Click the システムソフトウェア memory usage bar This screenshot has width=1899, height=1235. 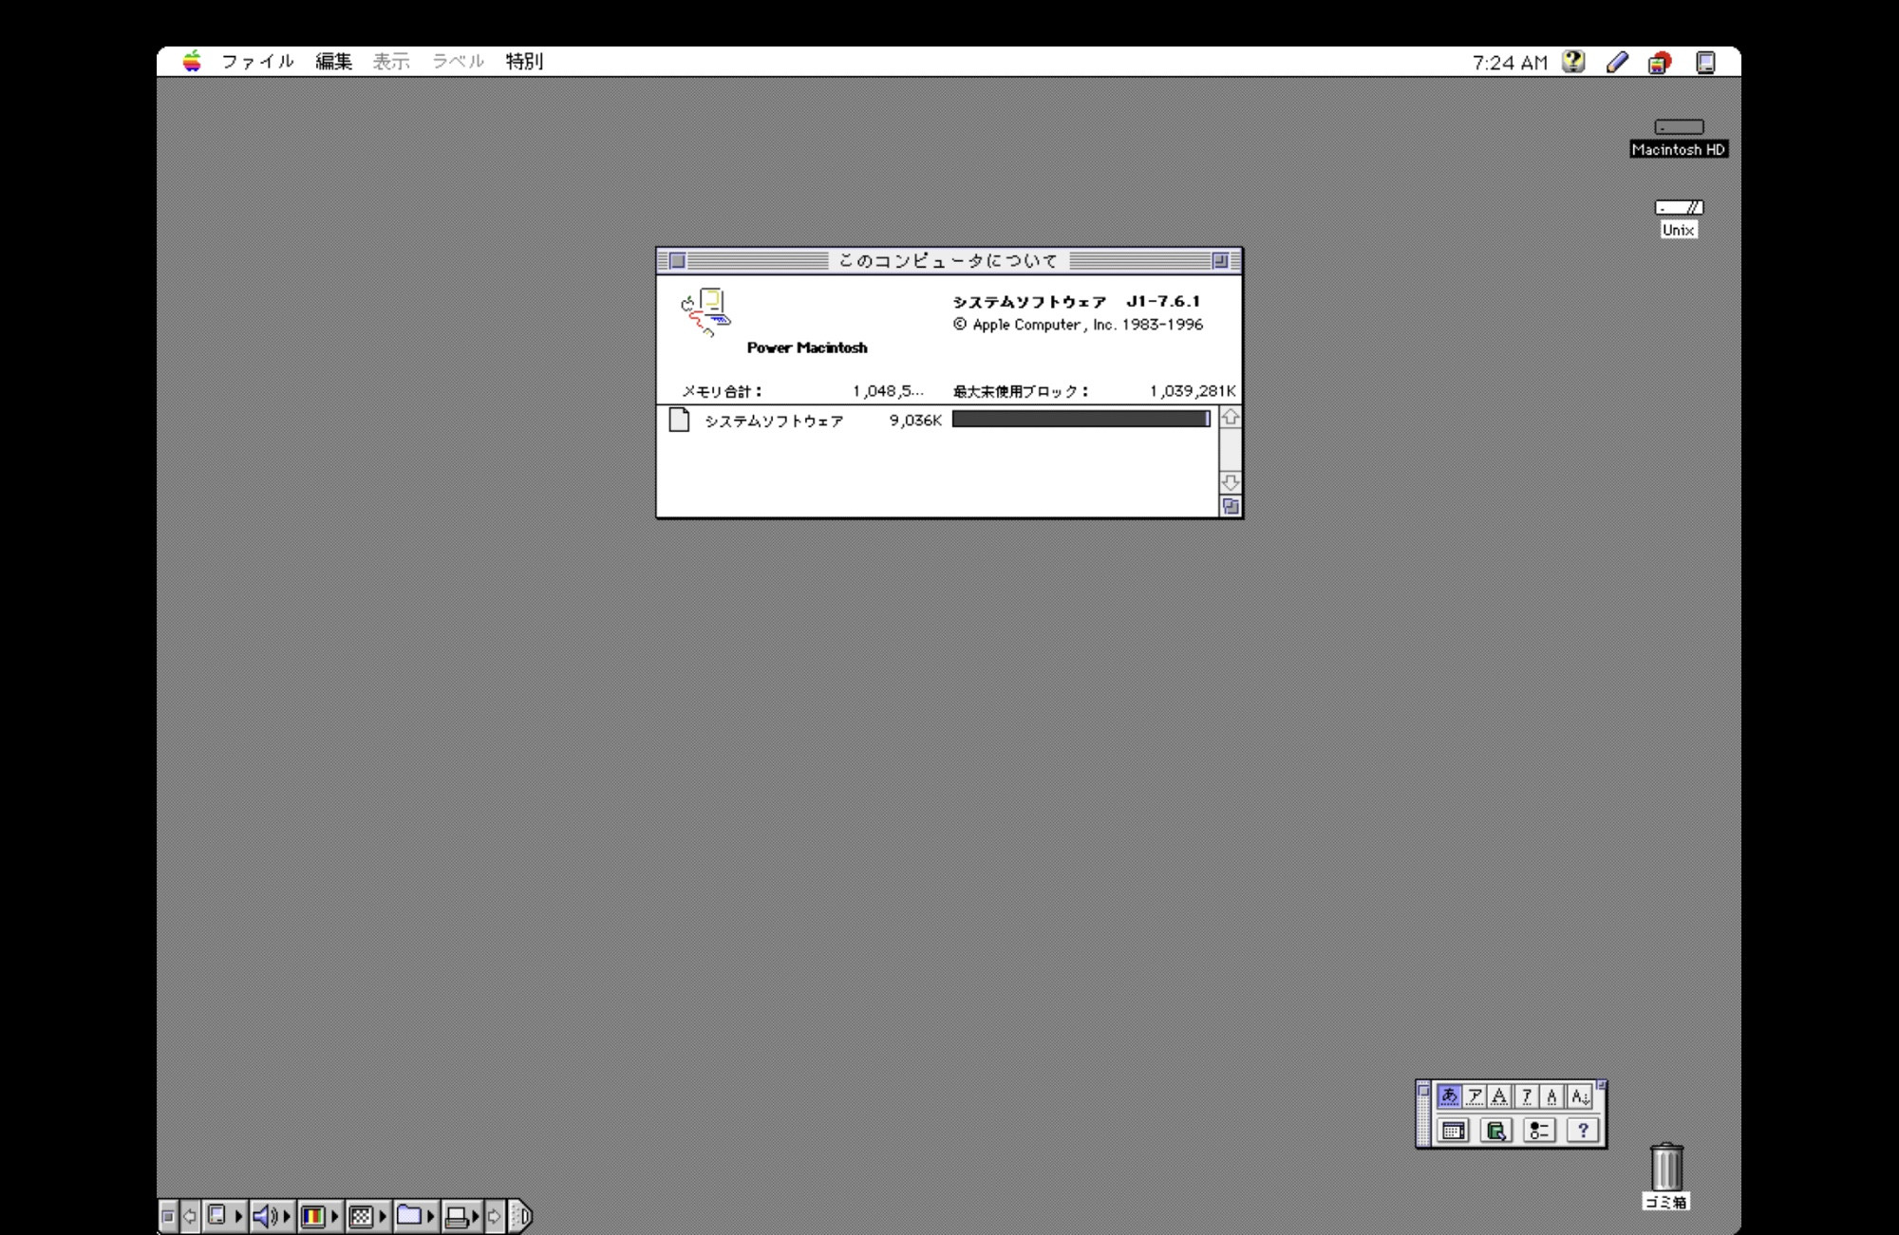(x=1081, y=420)
